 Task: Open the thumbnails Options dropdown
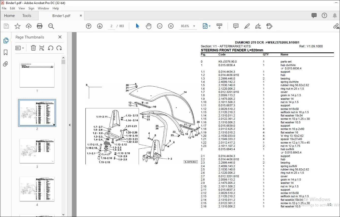pos(20,48)
